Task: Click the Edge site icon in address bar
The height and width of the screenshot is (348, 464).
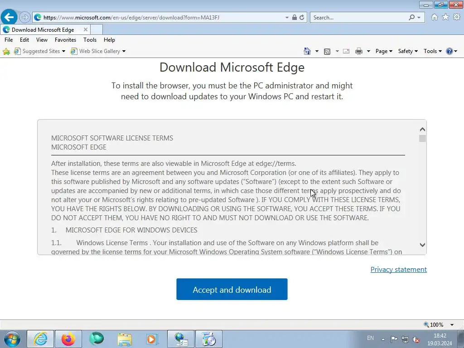Action: 38,18
